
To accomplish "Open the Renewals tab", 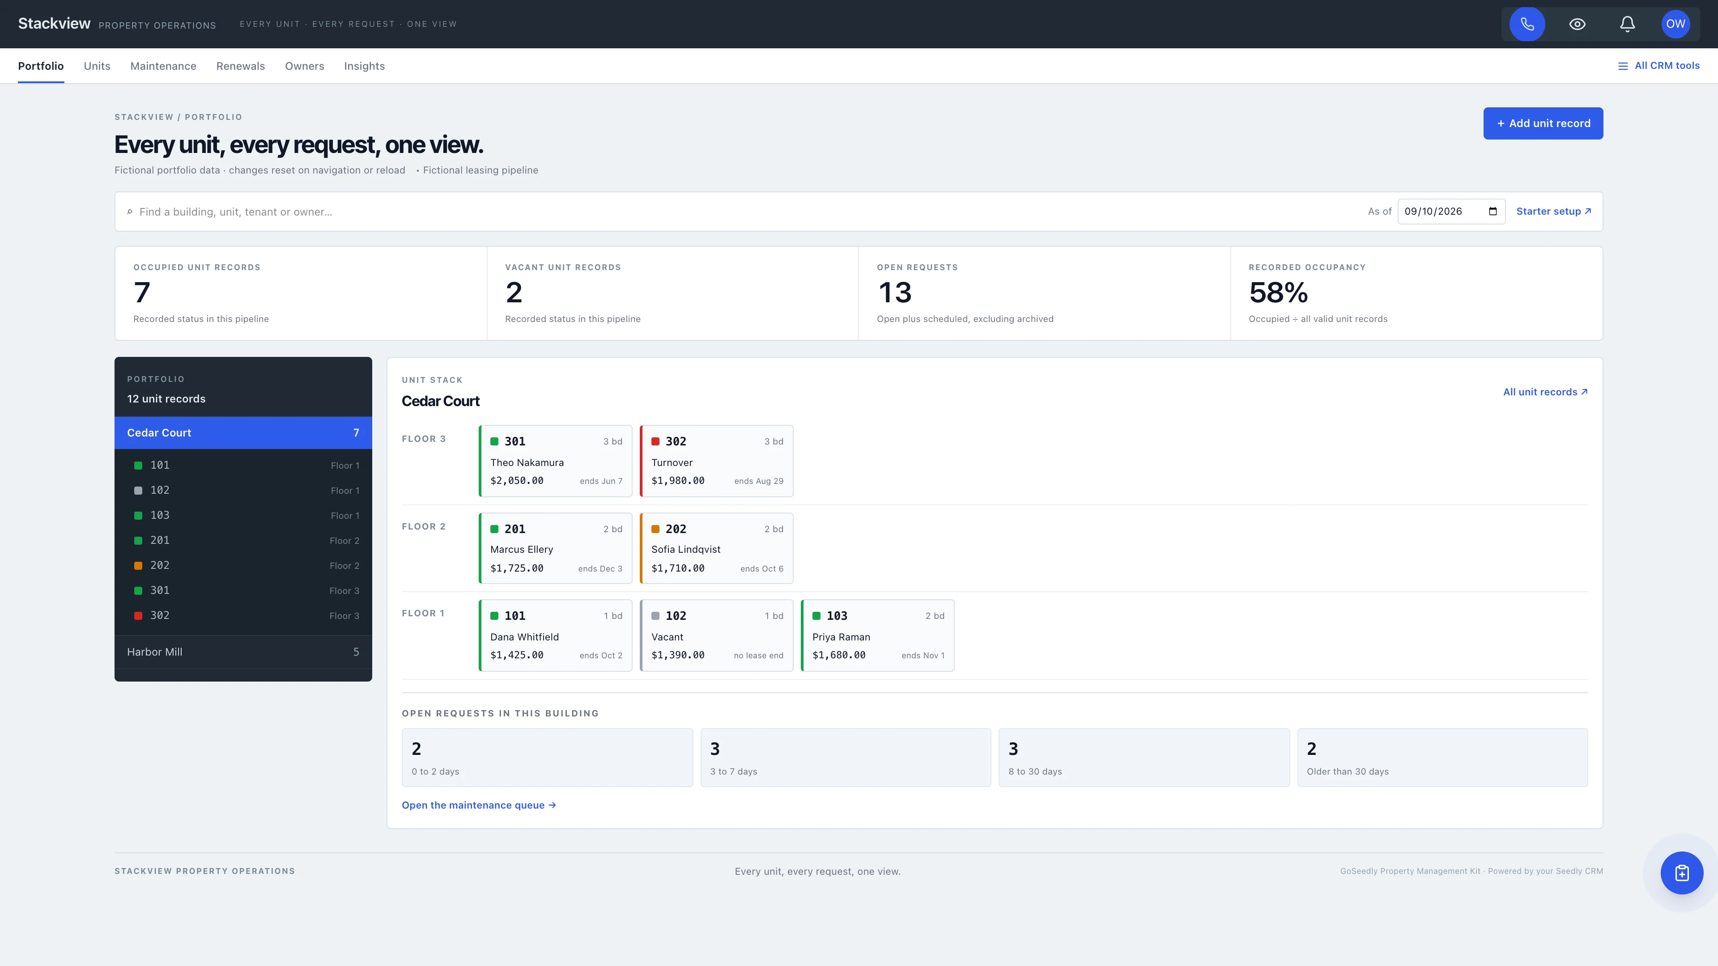I will pyautogui.click(x=241, y=66).
